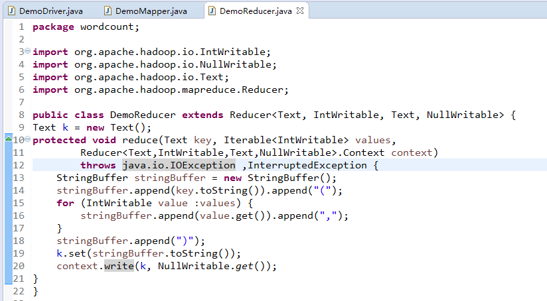Collapse the reduce method at line 10
Viewport: 547px width, 301px height.
pos(28,139)
